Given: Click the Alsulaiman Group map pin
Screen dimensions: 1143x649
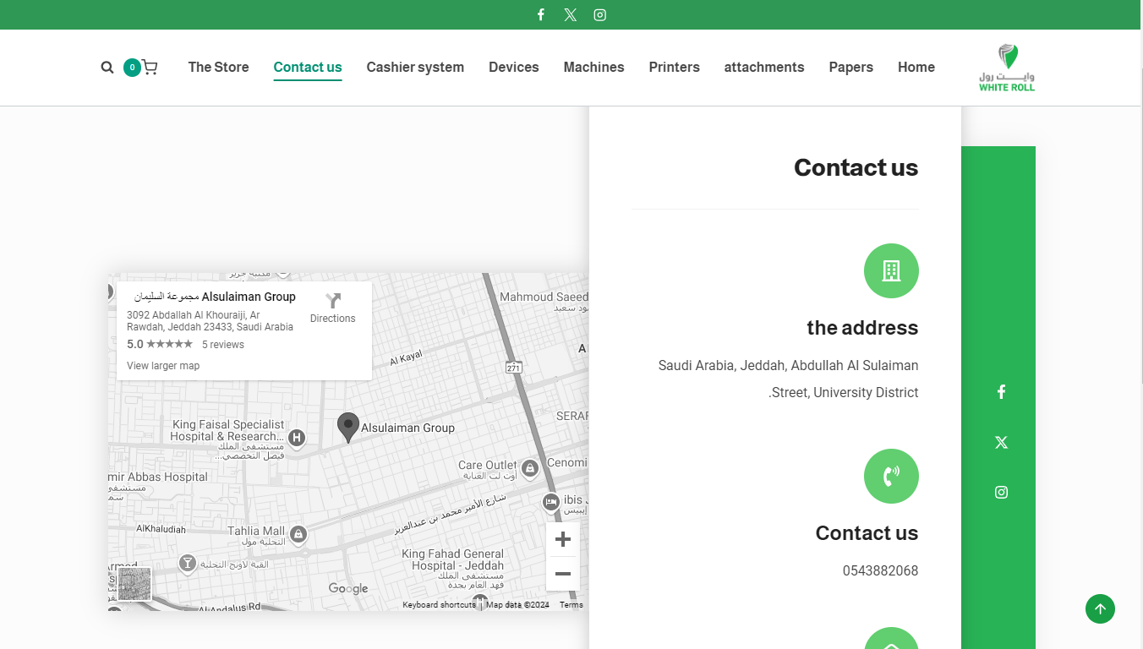Looking at the screenshot, I should 347,427.
